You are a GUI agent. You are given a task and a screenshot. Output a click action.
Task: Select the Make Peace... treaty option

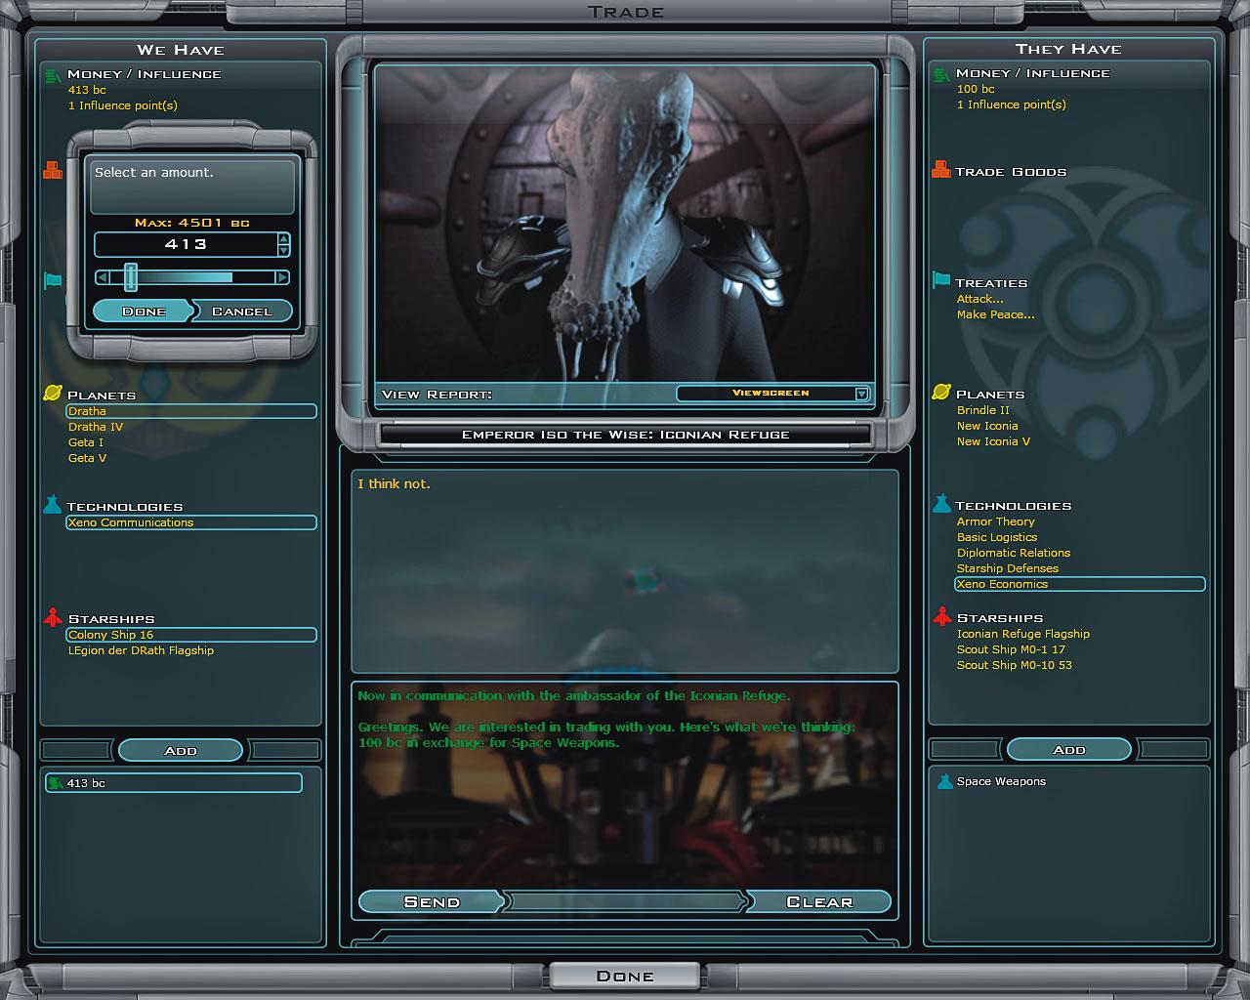pos(996,314)
